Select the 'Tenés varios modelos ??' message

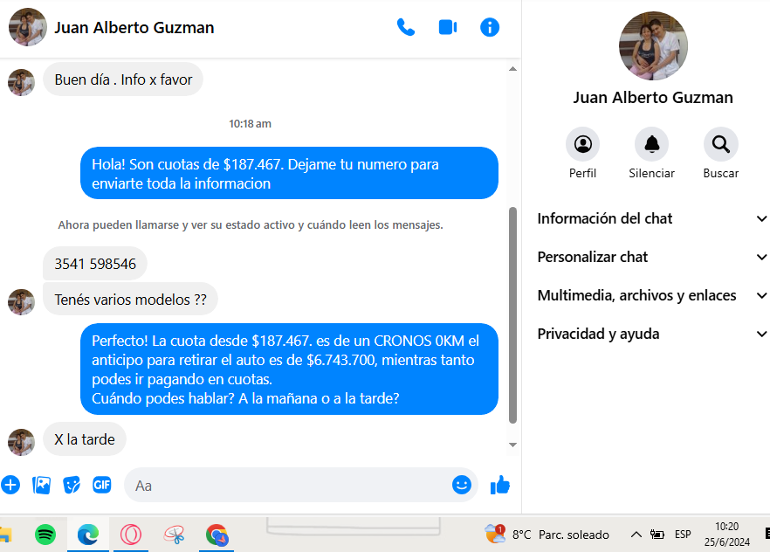pos(130,299)
